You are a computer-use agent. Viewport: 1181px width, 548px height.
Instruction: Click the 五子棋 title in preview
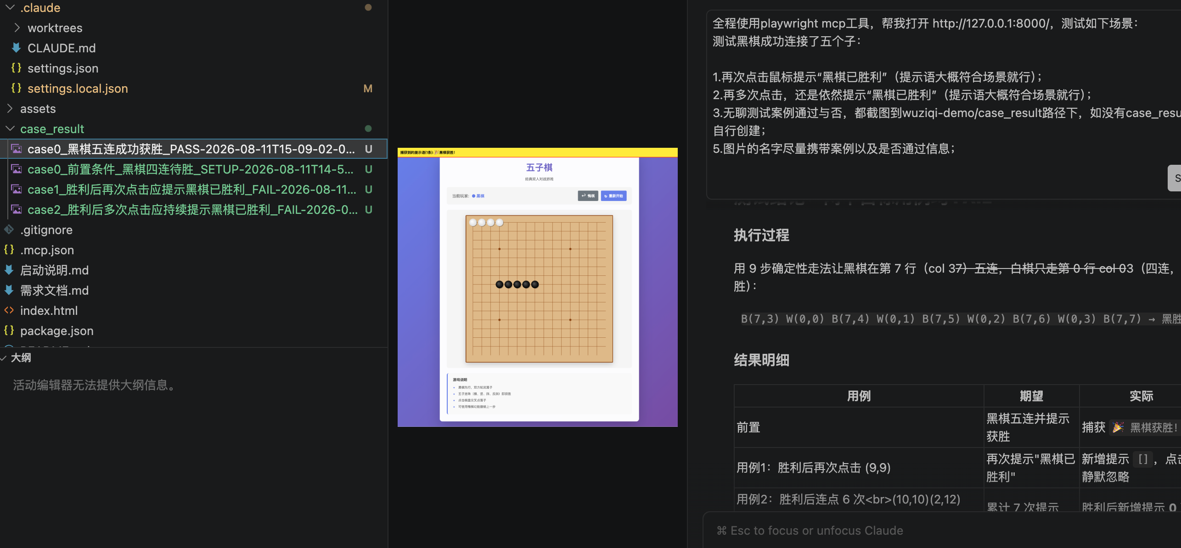coord(539,168)
